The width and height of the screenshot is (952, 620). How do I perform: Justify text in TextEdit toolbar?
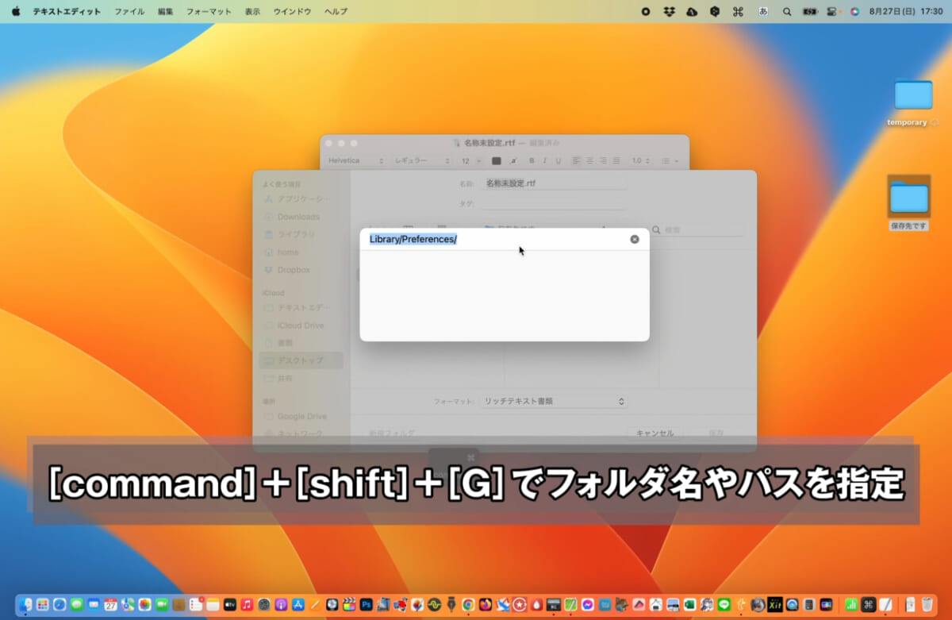pyautogui.click(x=616, y=160)
